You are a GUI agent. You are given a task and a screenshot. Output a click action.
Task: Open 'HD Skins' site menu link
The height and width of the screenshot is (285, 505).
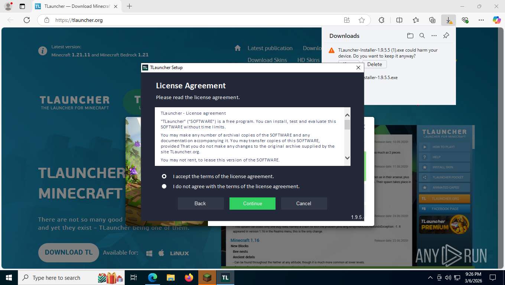pyautogui.click(x=308, y=60)
